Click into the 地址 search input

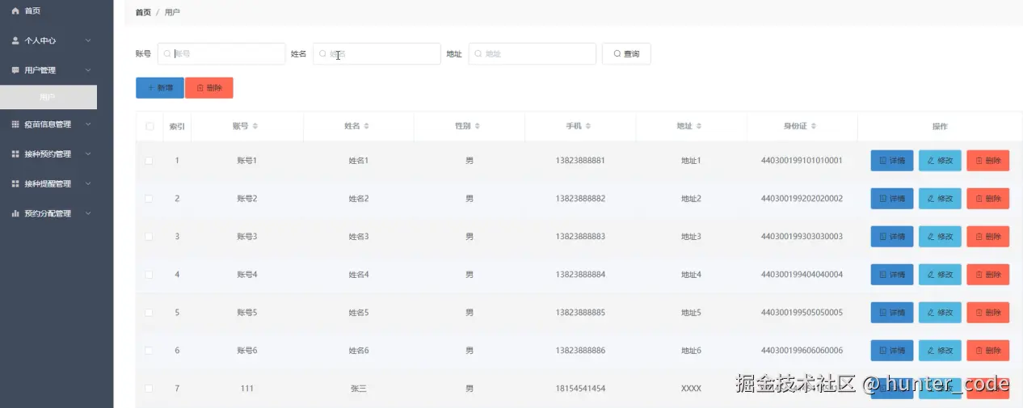pyautogui.click(x=533, y=54)
